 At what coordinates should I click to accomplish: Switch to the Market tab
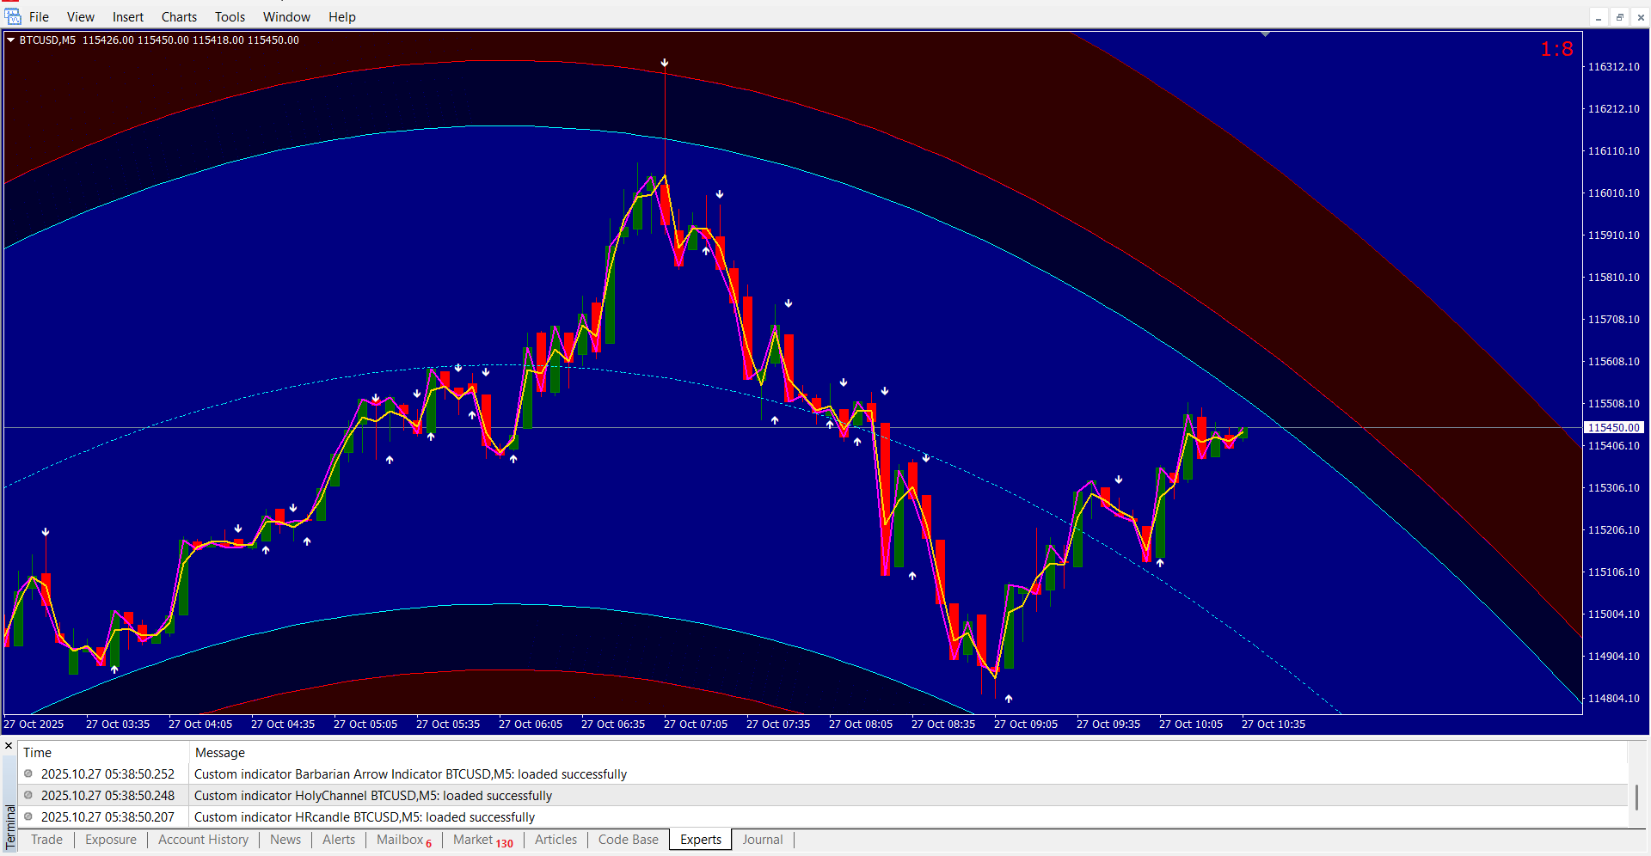coord(482,840)
